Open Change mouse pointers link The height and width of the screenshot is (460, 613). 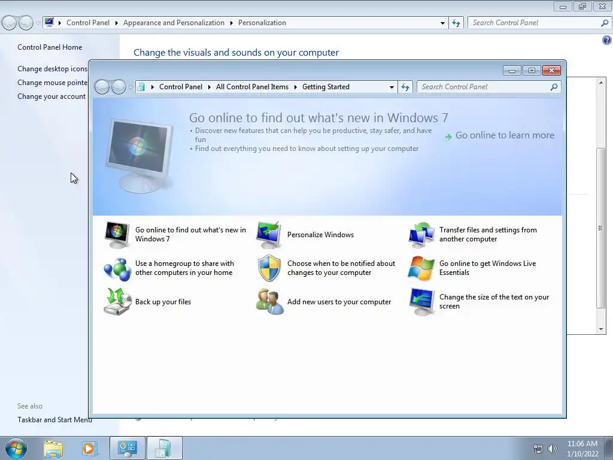(53, 83)
